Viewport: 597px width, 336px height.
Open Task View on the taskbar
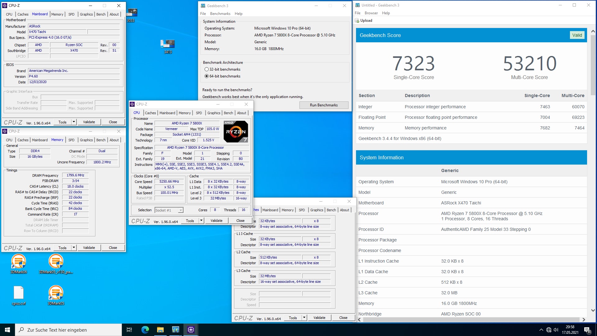coord(129,330)
